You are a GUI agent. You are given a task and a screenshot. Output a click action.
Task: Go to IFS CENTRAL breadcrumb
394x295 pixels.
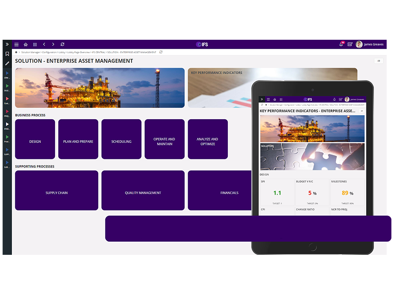[x=98, y=52]
